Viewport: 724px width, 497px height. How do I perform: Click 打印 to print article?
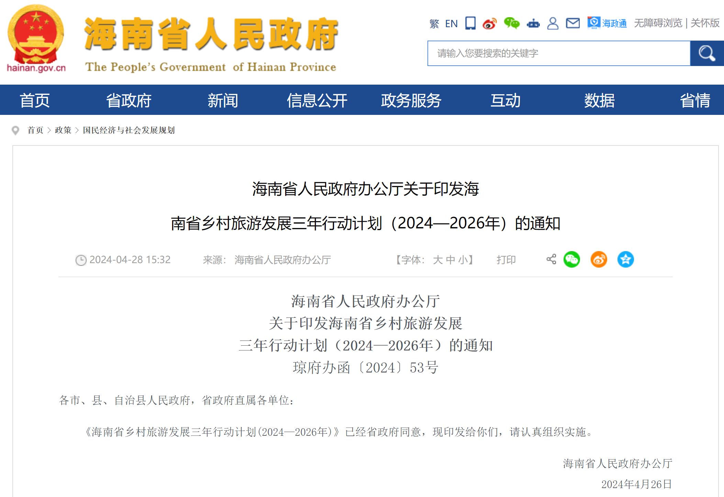click(506, 260)
